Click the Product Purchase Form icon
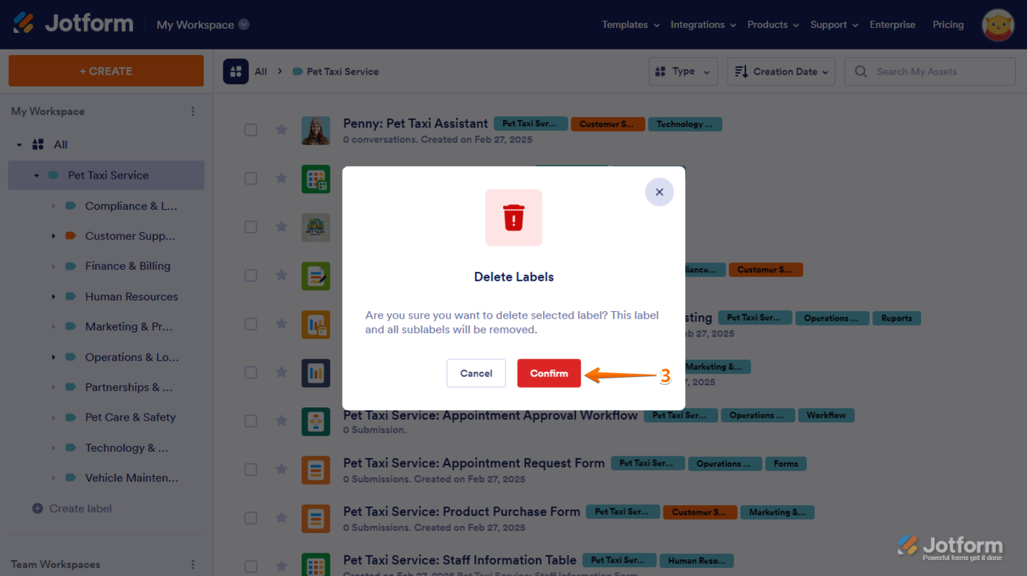The image size is (1027, 576). (x=316, y=518)
